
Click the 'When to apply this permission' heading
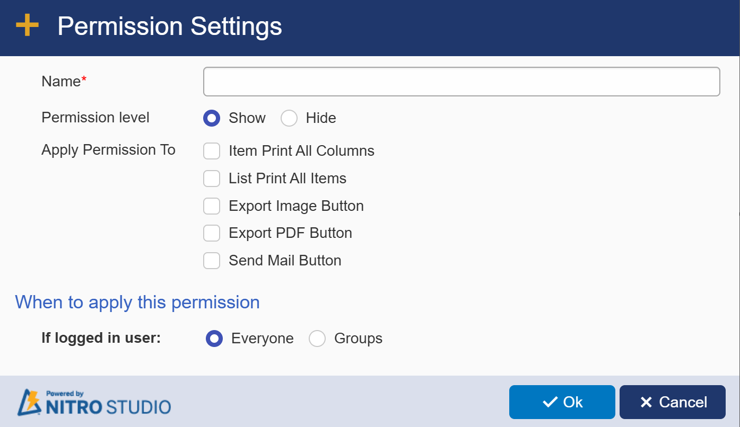click(x=137, y=302)
